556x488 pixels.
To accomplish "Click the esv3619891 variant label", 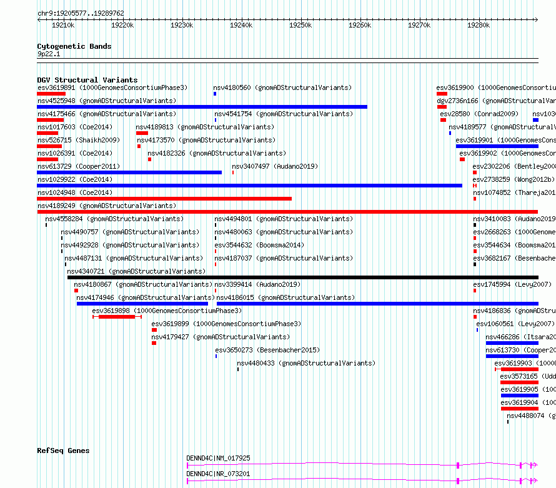I will (x=112, y=87).
